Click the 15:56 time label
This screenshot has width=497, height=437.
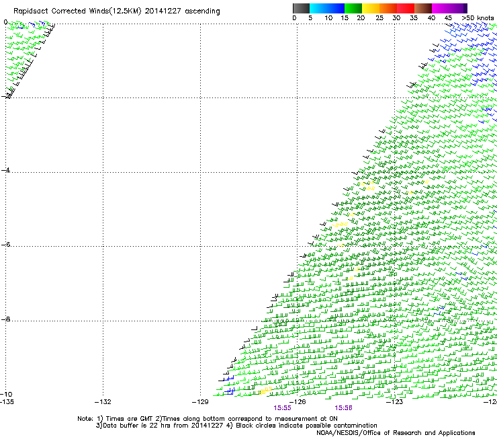[343, 408]
